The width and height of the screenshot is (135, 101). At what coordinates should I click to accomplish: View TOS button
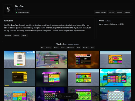tap(119, 12)
